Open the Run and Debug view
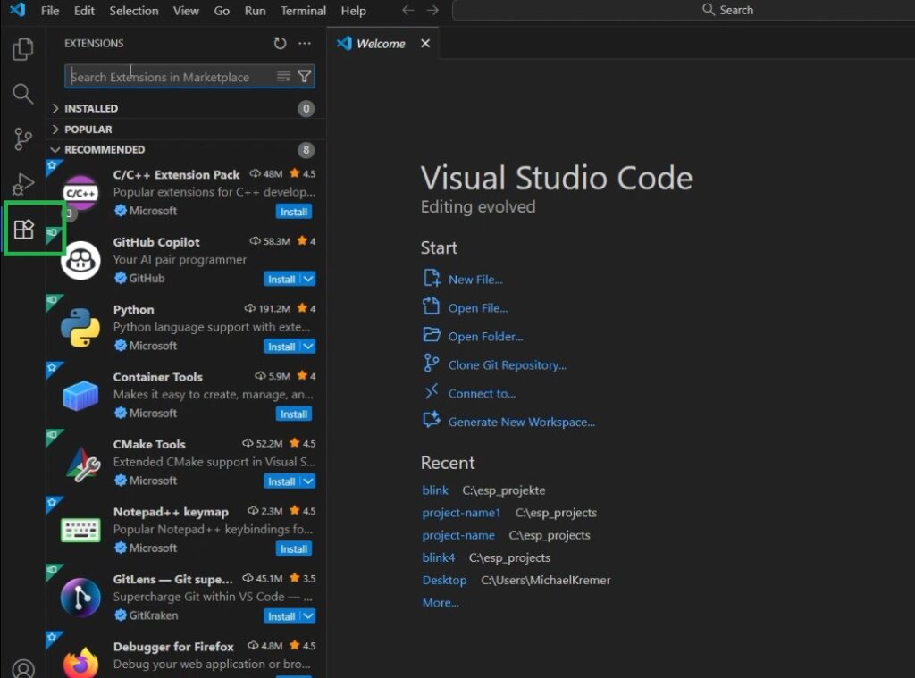The image size is (915, 678). [22, 184]
